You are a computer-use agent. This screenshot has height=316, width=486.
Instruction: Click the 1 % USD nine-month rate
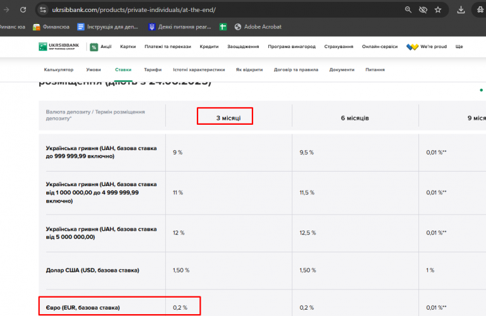430,270
